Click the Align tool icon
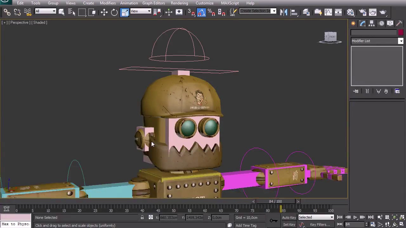This screenshot has width=406, height=228. pyautogui.click(x=294, y=12)
